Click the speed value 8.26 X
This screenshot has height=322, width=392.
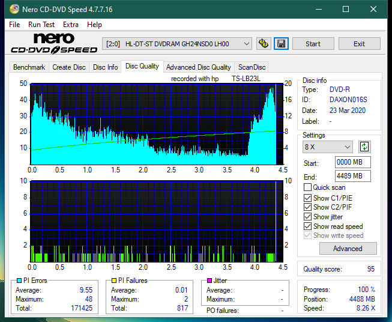[x=366, y=308]
